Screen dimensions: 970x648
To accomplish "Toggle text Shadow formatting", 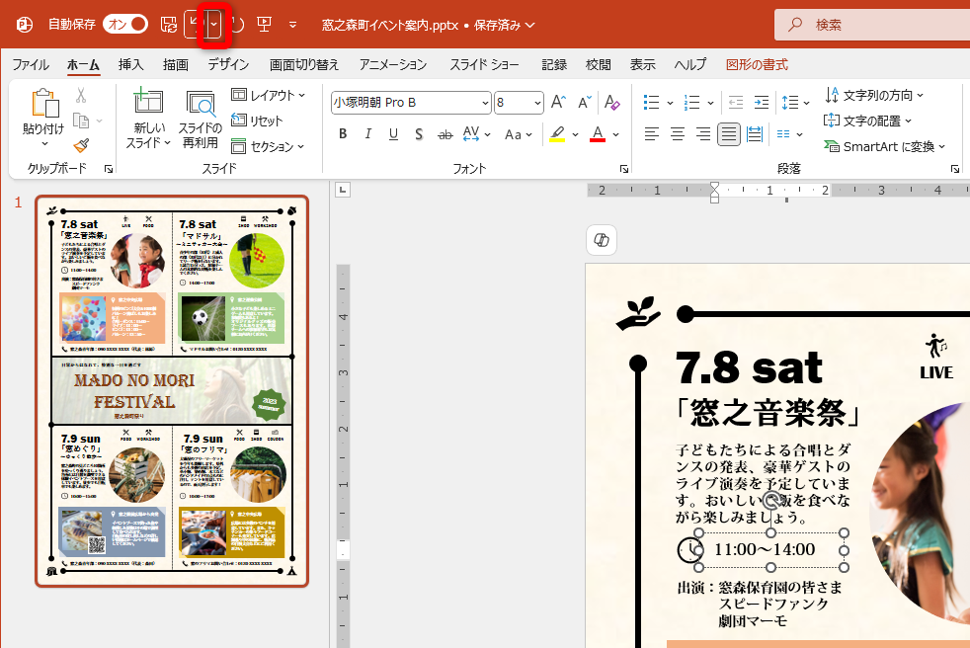I will click(x=419, y=133).
